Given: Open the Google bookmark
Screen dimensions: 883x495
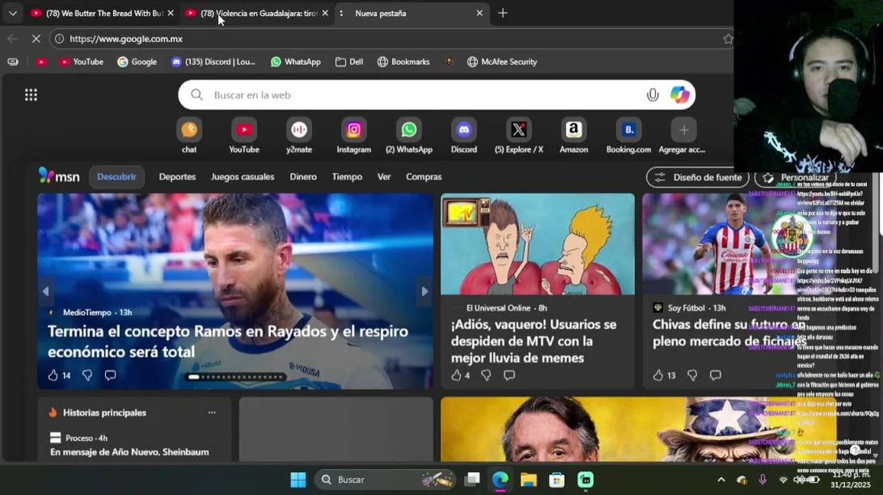Looking at the screenshot, I should point(137,62).
